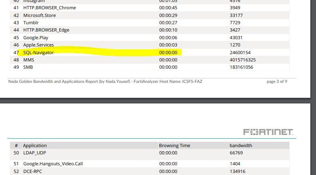This screenshot has height=175, width=316.
Task: Click bandwidth value 43031 for Google.Play
Action: [x=236, y=38]
